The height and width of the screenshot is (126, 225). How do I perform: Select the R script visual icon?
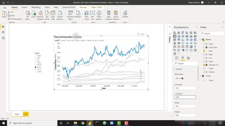(x=195, y=47)
